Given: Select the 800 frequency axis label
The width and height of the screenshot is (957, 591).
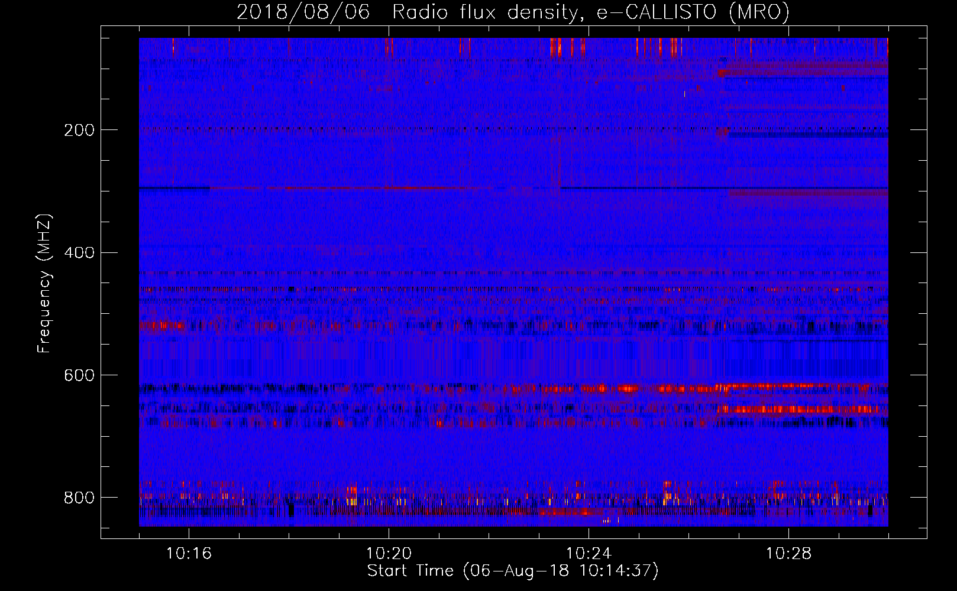Looking at the screenshot, I should click(x=79, y=498).
